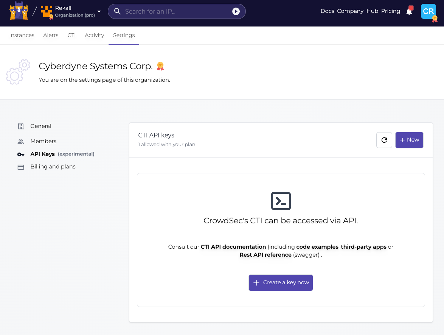Open CTI API documentation link

click(x=233, y=247)
